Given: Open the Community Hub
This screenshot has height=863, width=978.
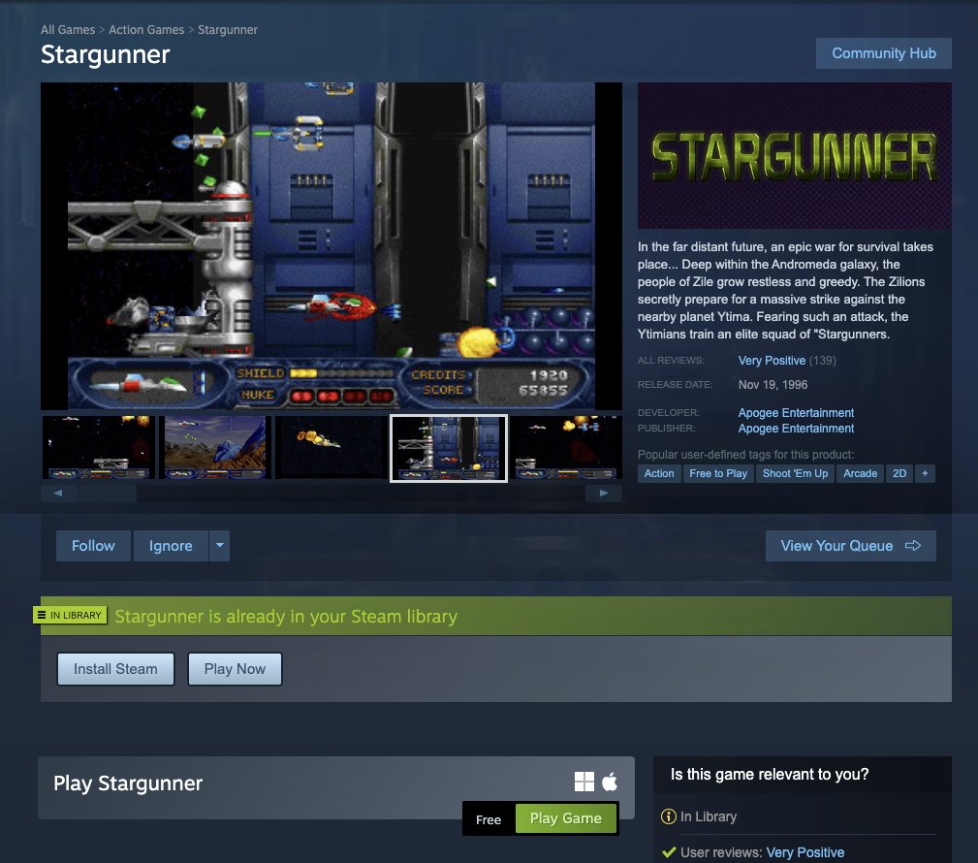Looking at the screenshot, I should point(883,53).
